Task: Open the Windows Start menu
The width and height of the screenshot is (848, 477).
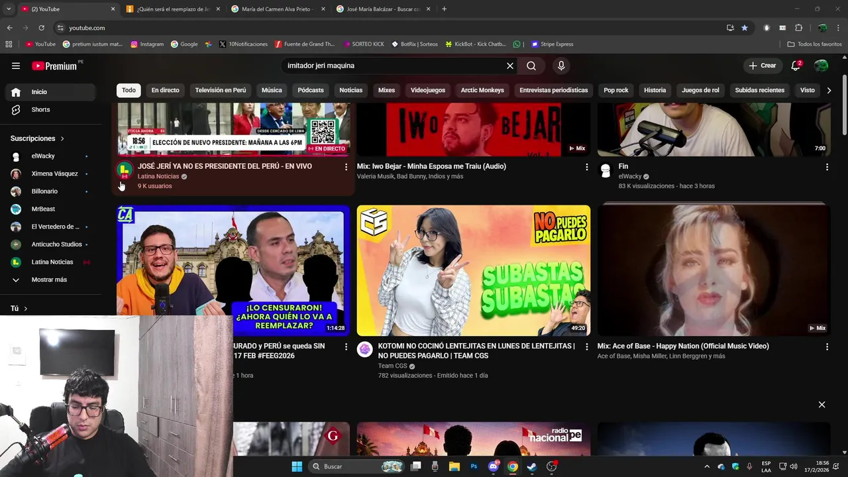Action: click(297, 466)
